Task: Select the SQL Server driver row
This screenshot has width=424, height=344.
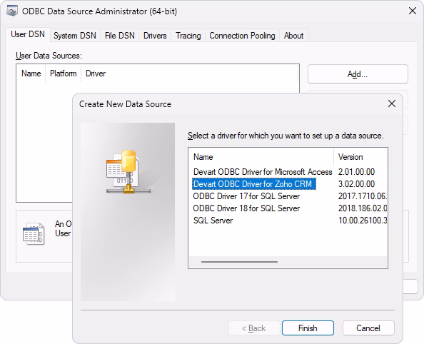Action: [213, 221]
